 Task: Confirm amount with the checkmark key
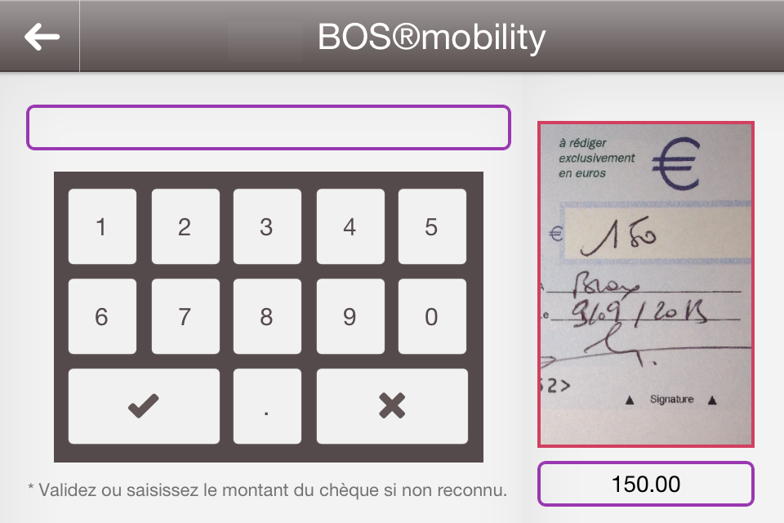point(144,406)
